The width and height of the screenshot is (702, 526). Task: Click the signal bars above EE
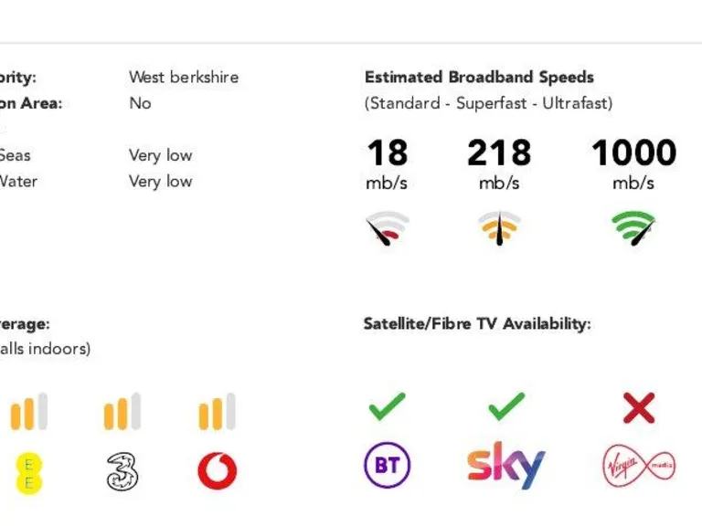(29, 412)
